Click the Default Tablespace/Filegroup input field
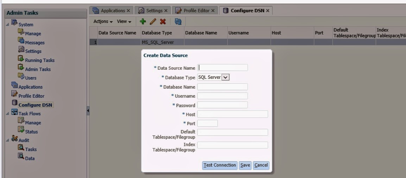This screenshot has height=178, width=406. point(233,132)
